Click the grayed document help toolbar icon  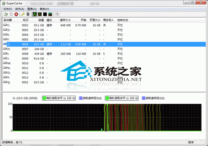[x=57, y=14]
